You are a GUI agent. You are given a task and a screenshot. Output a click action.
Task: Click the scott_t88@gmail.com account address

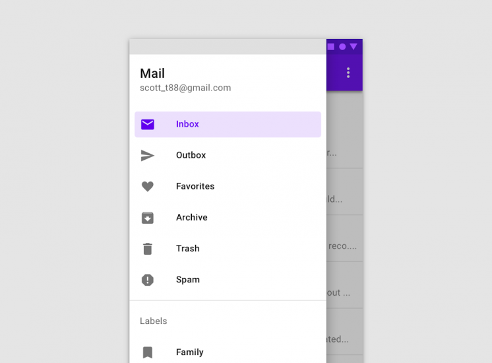tap(185, 88)
